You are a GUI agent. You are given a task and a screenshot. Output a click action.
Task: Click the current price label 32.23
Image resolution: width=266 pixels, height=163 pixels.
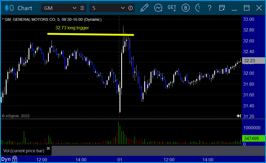point(254,61)
